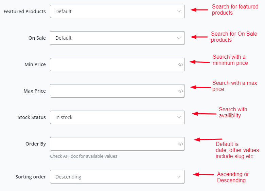
Task: Click the On Sale field label
Action: (37, 38)
